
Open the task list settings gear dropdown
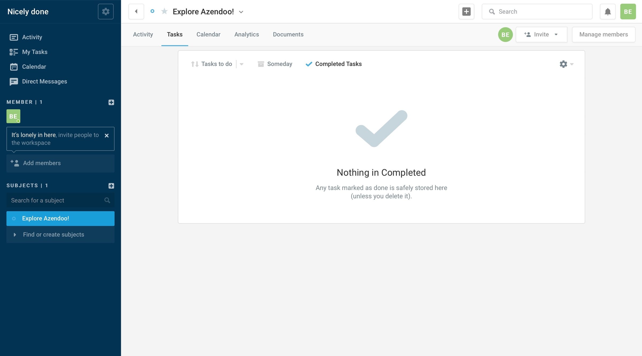[566, 64]
